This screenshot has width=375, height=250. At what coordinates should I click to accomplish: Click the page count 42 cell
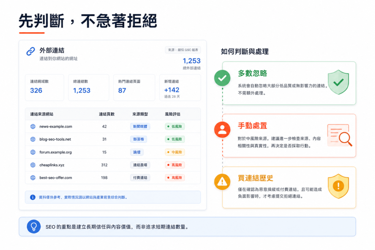click(104, 126)
